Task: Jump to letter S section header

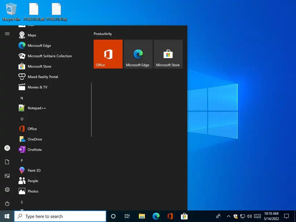Action: pos(22,202)
